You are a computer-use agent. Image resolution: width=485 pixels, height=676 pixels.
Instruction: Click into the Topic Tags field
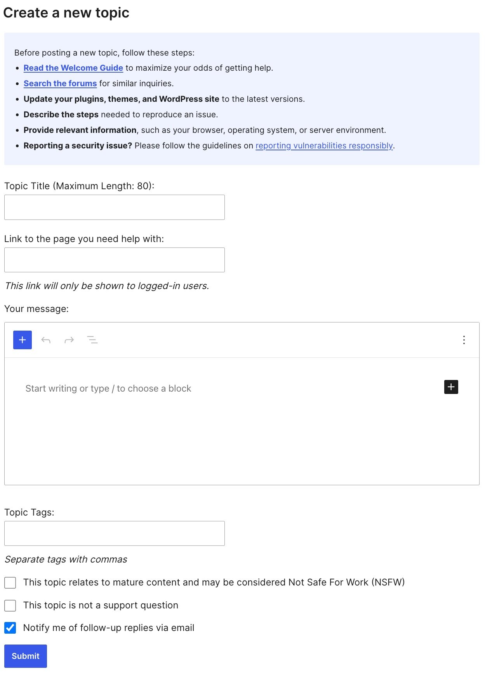[115, 533]
